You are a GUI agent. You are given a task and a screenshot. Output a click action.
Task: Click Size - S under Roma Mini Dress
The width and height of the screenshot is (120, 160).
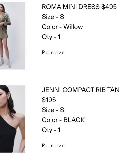(53, 17)
